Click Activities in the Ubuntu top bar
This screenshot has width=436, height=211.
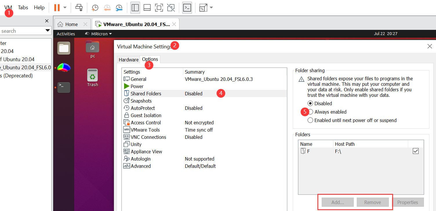point(66,34)
